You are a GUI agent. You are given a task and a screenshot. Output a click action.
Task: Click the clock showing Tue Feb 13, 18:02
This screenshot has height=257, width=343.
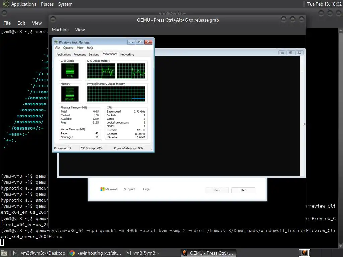click(324, 4)
